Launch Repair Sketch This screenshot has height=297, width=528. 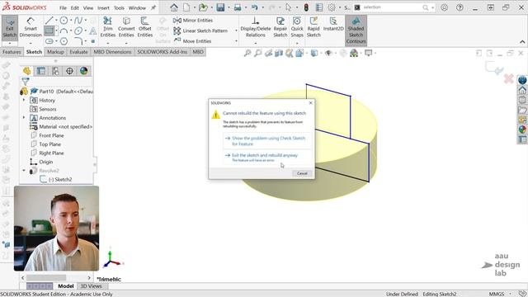coord(280,27)
